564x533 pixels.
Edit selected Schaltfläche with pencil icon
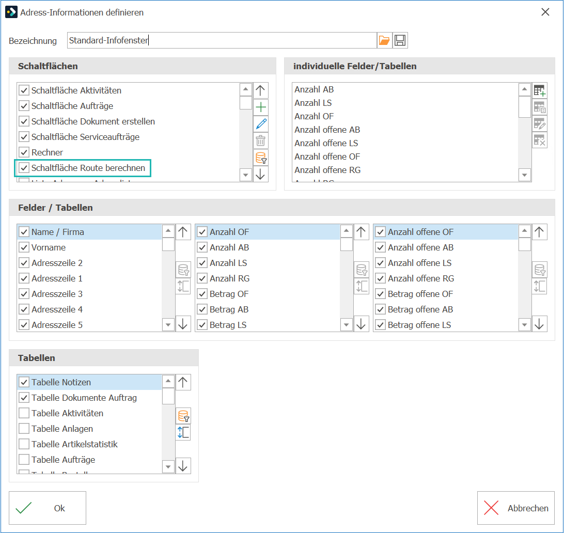(x=260, y=124)
